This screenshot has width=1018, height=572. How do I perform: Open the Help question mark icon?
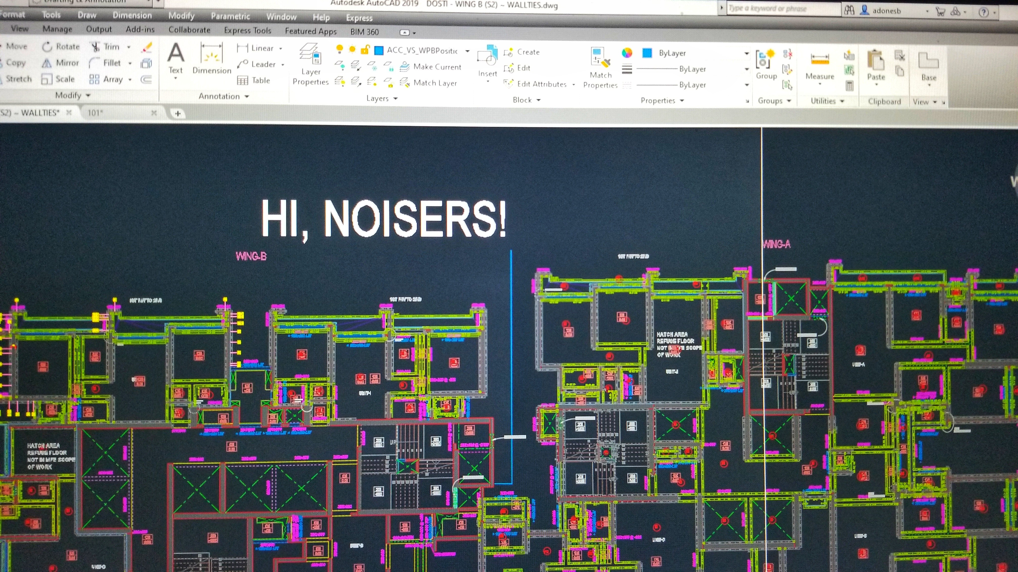pos(984,12)
